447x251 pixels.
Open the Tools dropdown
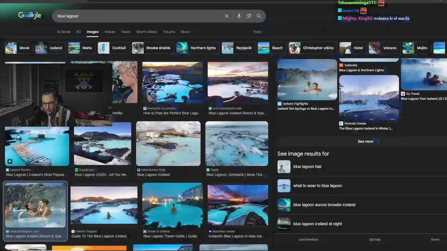click(x=259, y=32)
